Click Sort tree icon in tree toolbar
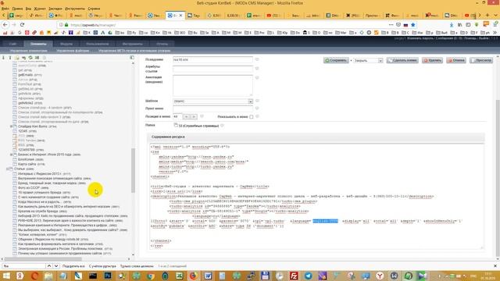 coord(37,58)
